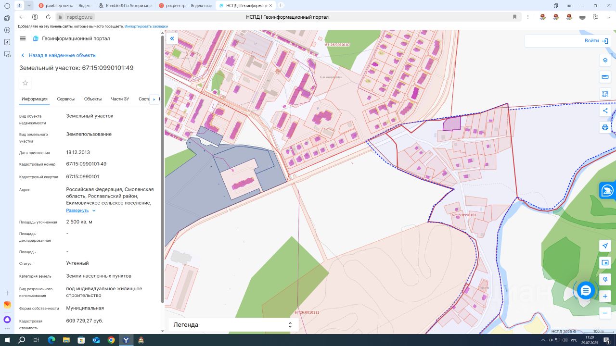616x346 pixels.
Task: Open browser history in the left sidebar
Action: [x=7, y=6]
